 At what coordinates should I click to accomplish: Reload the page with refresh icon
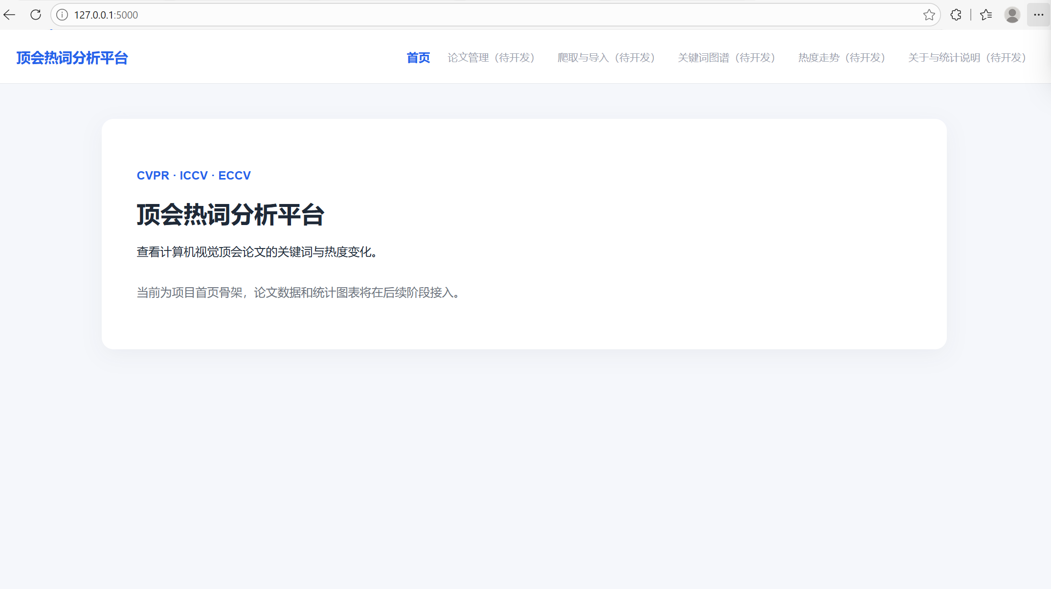click(x=36, y=15)
